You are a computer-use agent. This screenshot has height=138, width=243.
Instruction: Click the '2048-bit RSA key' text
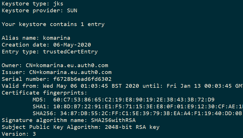click(132, 127)
